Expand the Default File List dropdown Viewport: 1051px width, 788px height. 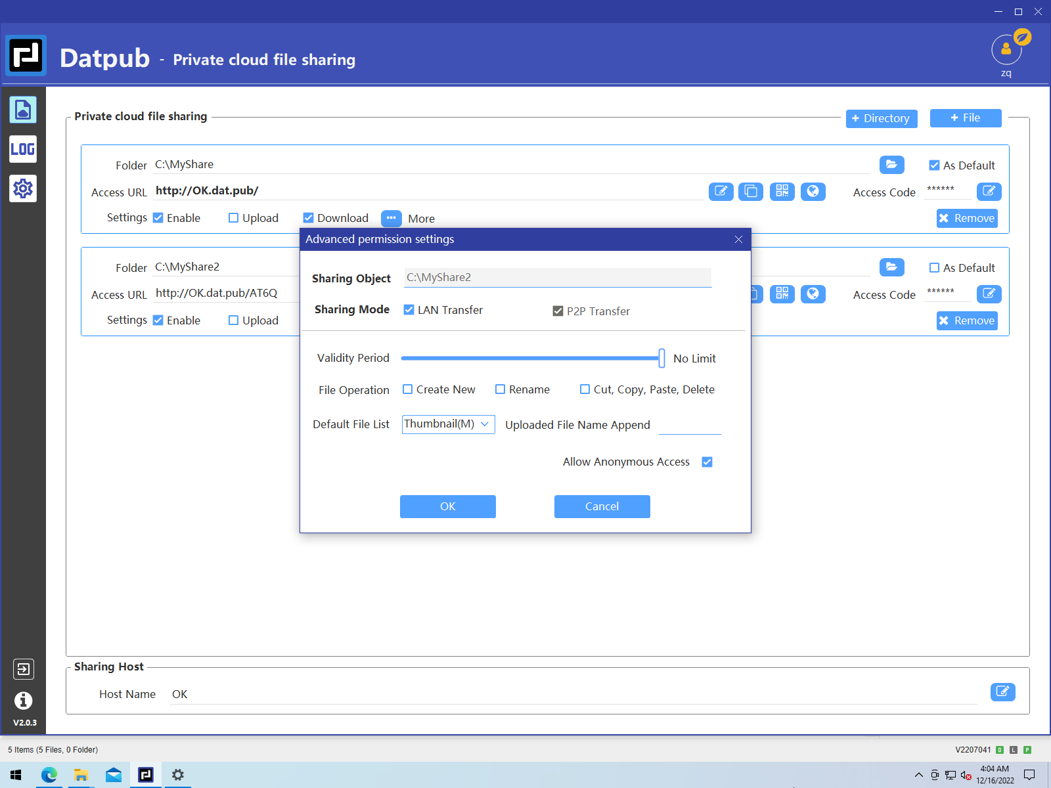(x=449, y=424)
